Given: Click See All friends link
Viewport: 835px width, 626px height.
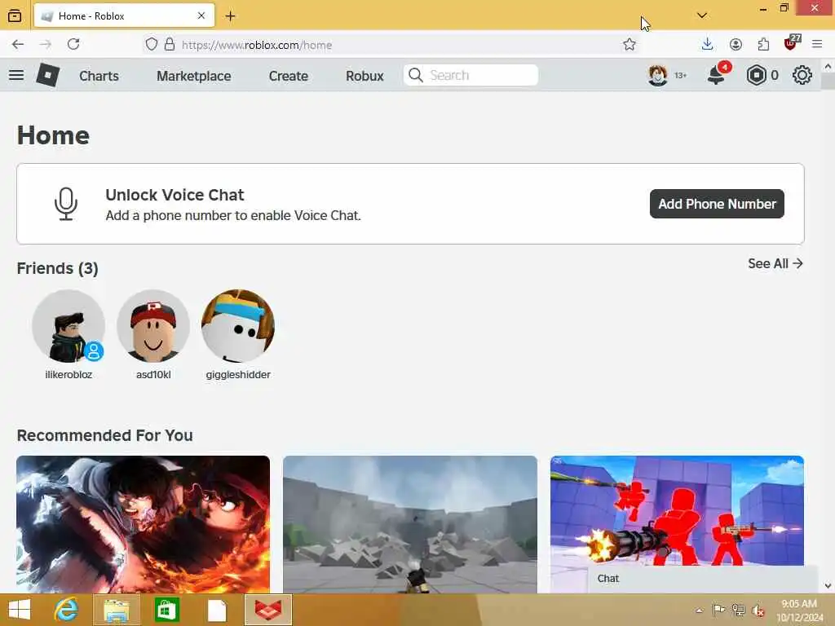Looking at the screenshot, I should [x=775, y=263].
